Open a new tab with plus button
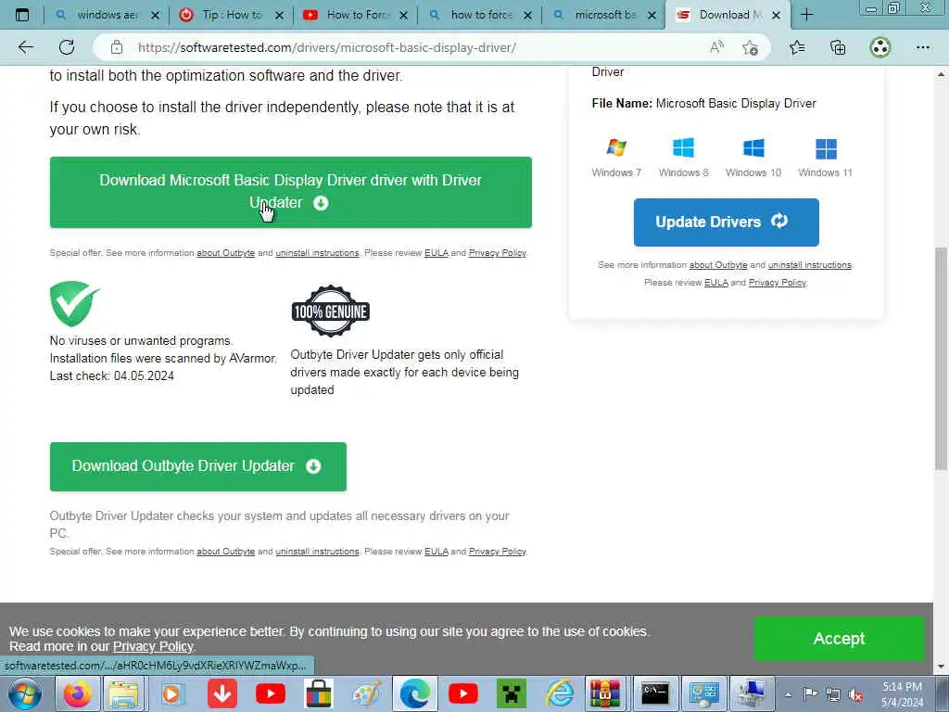Screen dimensions: 949x712 point(807,15)
